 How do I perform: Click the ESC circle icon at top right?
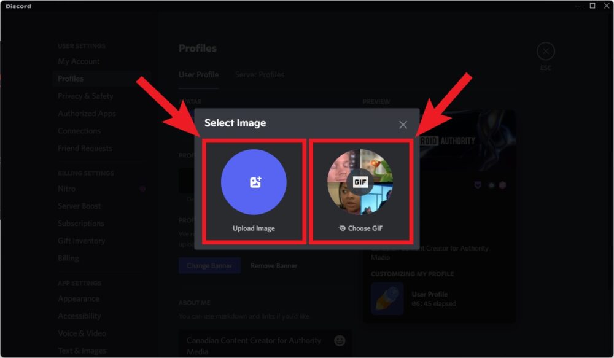pyautogui.click(x=545, y=51)
